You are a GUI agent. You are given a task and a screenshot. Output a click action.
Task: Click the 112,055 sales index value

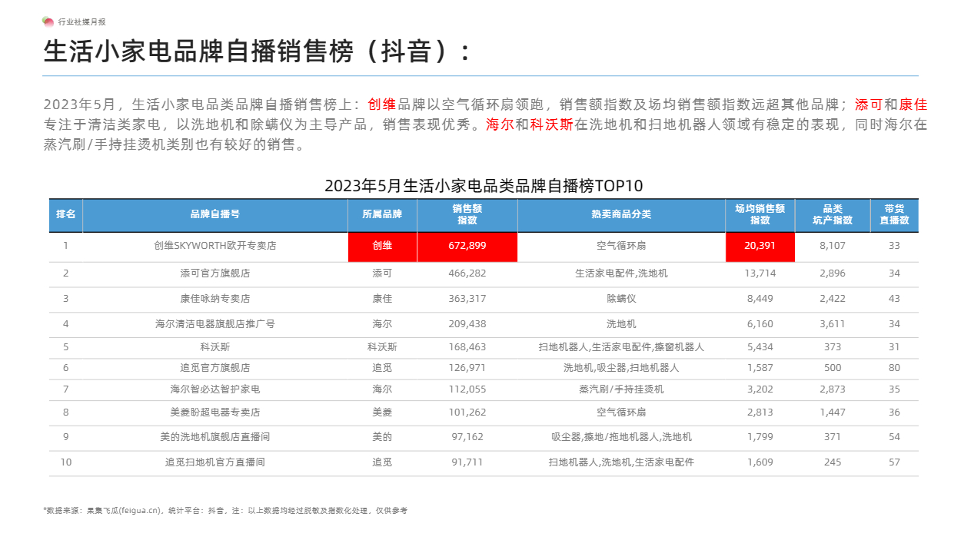[x=467, y=390]
